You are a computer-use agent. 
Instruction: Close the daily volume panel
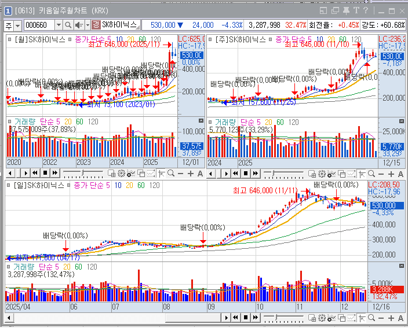(402, 266)
